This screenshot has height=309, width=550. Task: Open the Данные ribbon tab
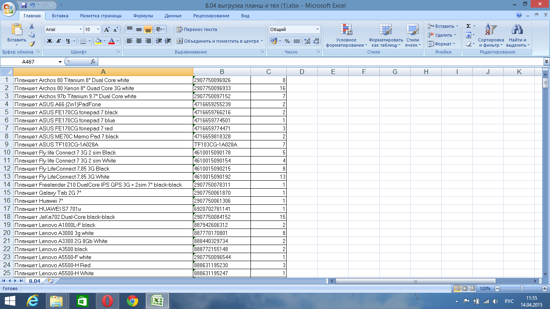173,16
